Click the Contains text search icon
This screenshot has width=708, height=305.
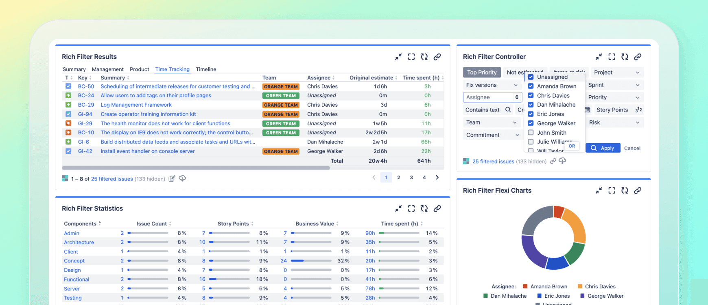tap(508, 110)
